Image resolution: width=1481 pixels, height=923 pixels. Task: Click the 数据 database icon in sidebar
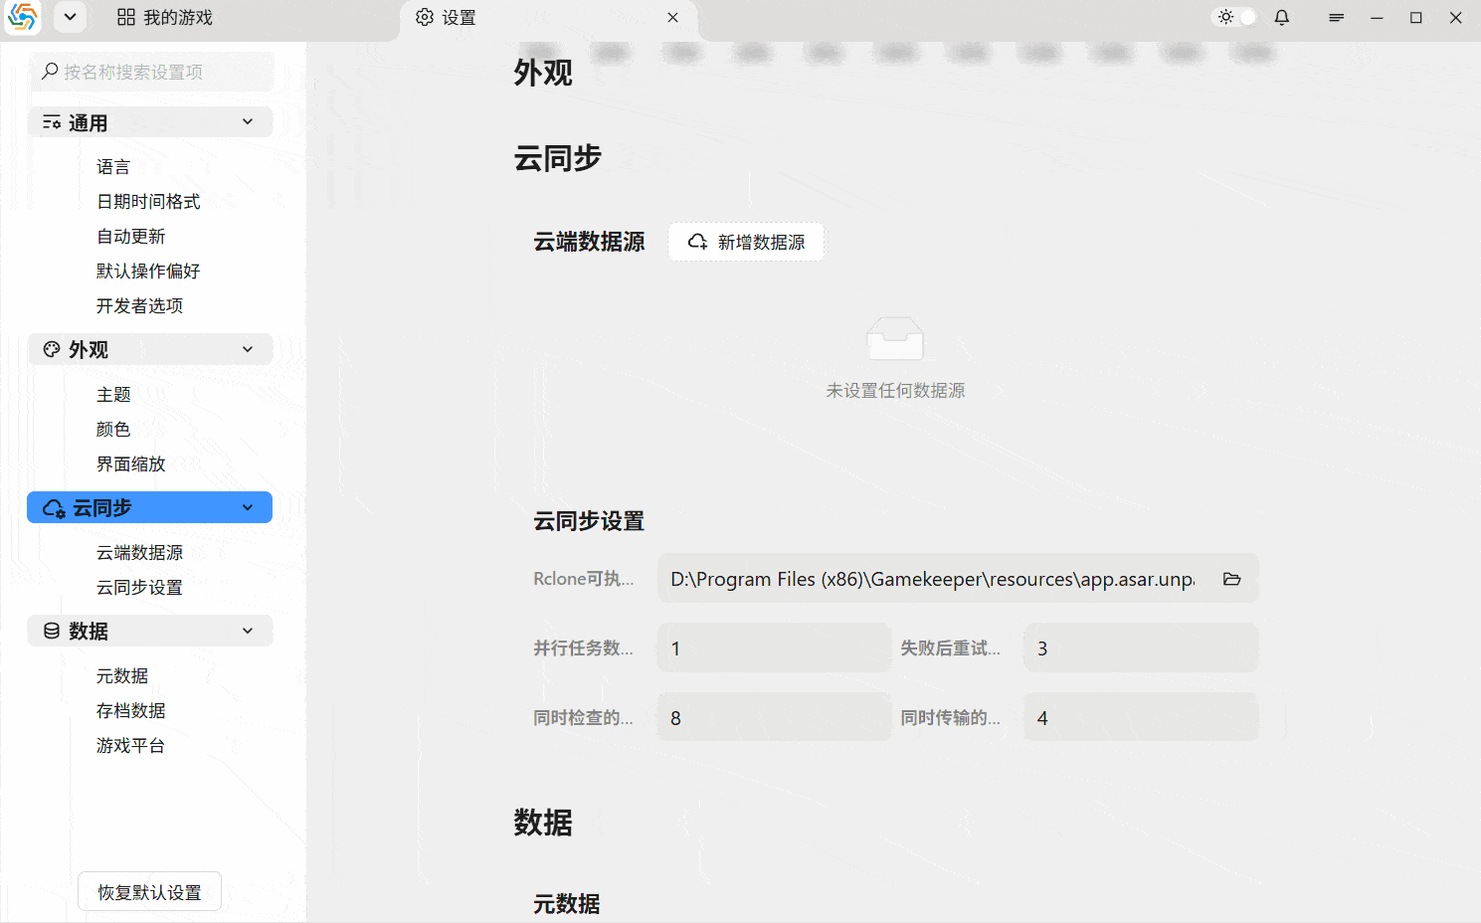52,631
